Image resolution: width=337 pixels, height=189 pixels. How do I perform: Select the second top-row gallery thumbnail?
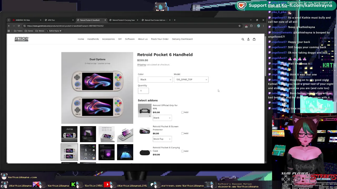click(x=88, y=134)
